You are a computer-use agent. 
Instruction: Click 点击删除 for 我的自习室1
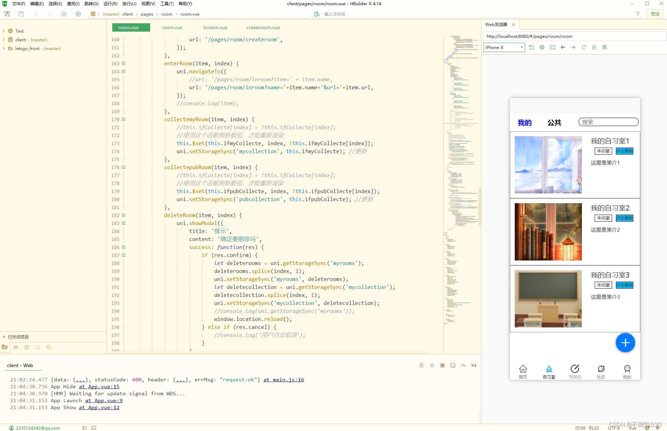point(625,151)
